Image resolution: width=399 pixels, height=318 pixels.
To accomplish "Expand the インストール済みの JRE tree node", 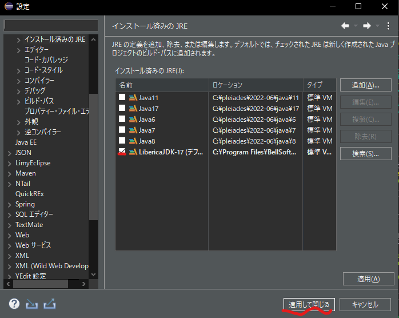I will tap(18, 40).
